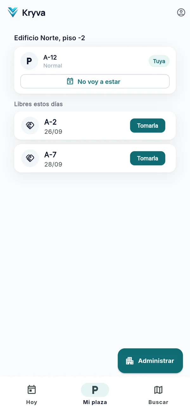
Task: Open the Administrar floating button
Action: point(150,361)
